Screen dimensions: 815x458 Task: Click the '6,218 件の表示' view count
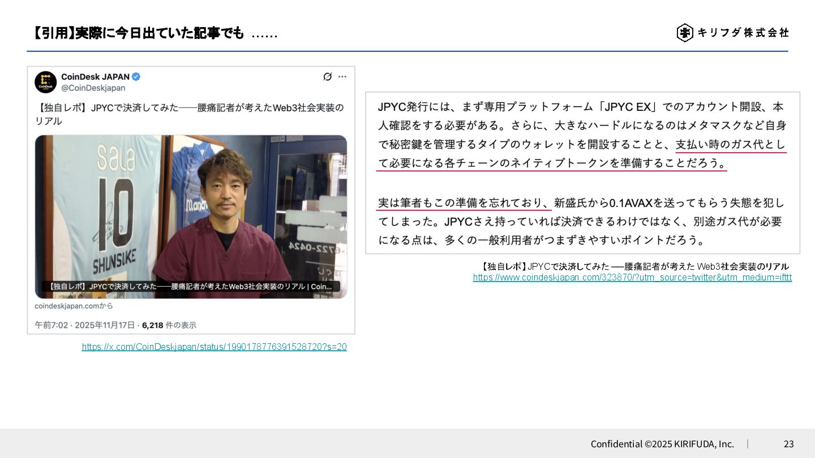[x=169, y=325]
